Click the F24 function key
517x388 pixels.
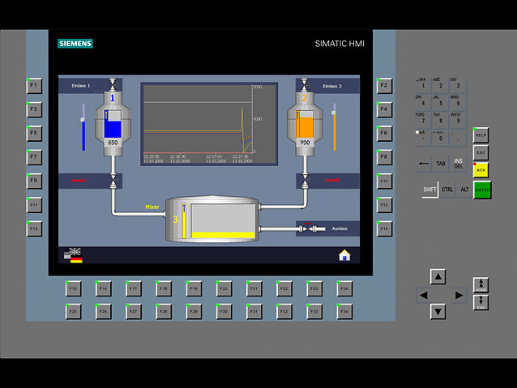pos(344,288)
